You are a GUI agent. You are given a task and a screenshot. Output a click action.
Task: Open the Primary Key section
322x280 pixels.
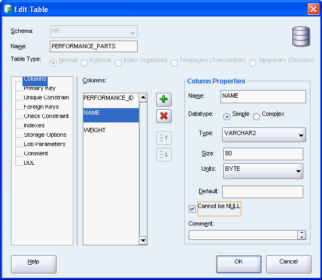[39, 88]
